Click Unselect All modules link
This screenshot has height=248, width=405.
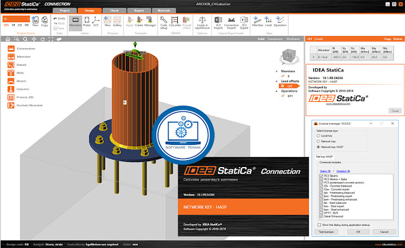coord(343,171)
